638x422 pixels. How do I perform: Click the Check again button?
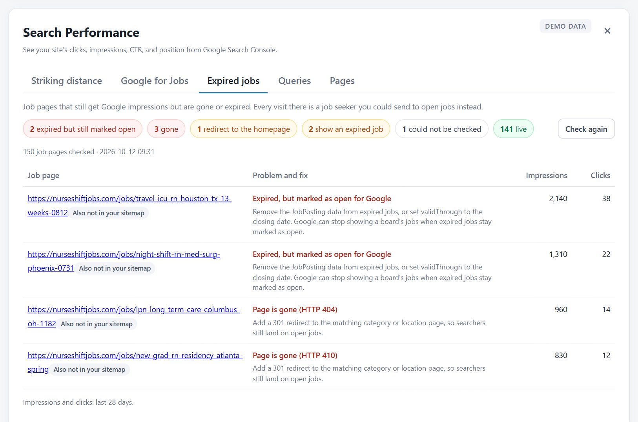pyautogui.click(x=586, y=129)
